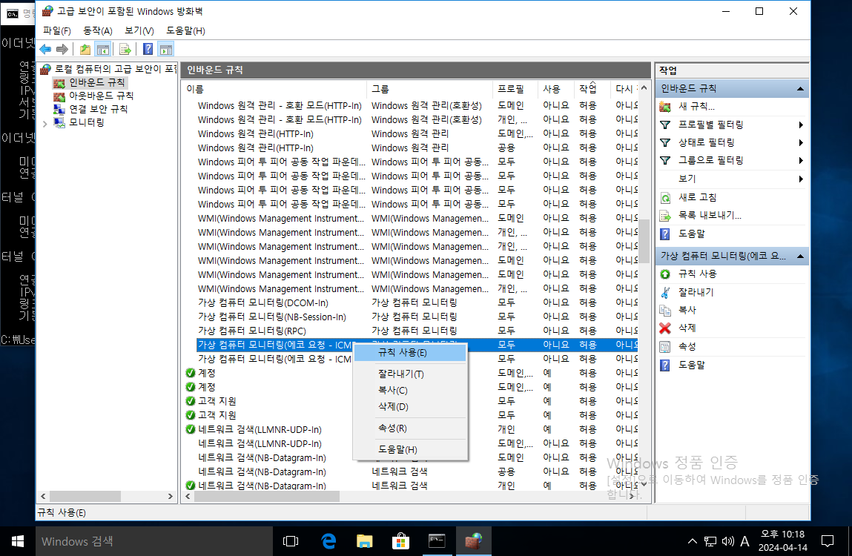Open 보기 submenu in the actions pane
The width and height of the screenshot is (852, 556).
[x=732, y=179]
